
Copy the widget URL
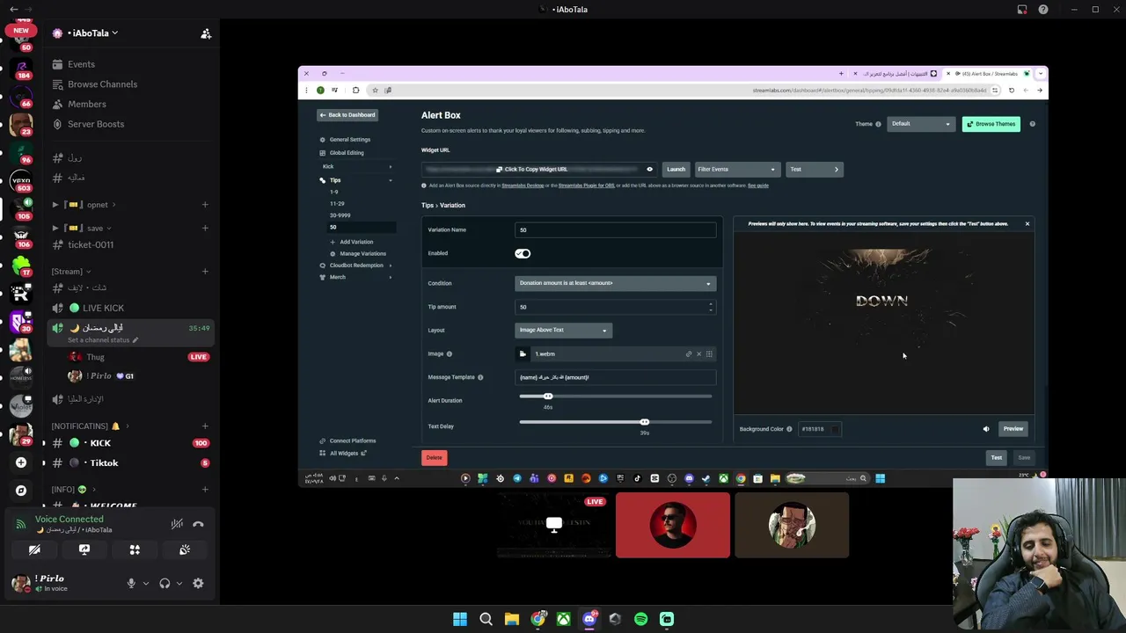531,169
